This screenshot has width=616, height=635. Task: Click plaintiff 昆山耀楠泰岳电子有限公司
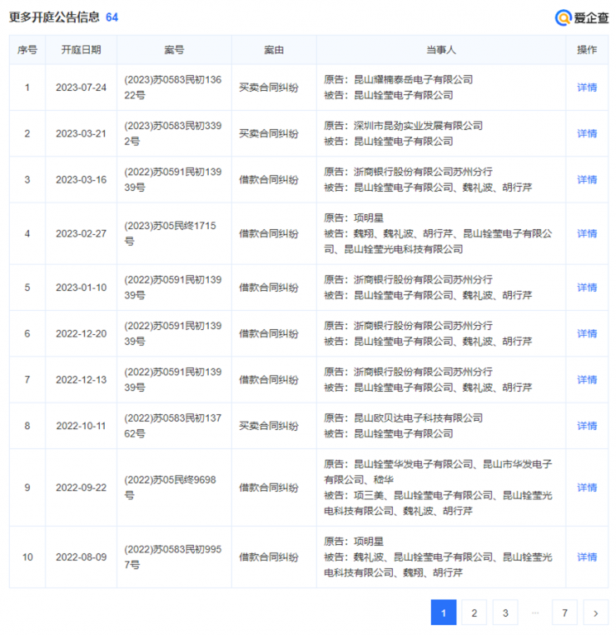coord(414,80)
